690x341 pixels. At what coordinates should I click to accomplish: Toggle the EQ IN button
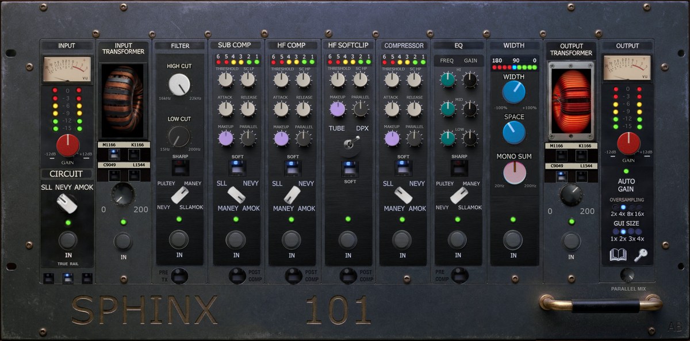click(457, 239)
